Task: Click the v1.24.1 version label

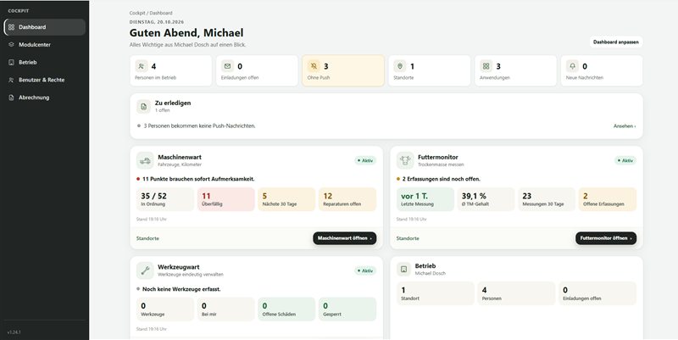Action: (x=14, y=332)
